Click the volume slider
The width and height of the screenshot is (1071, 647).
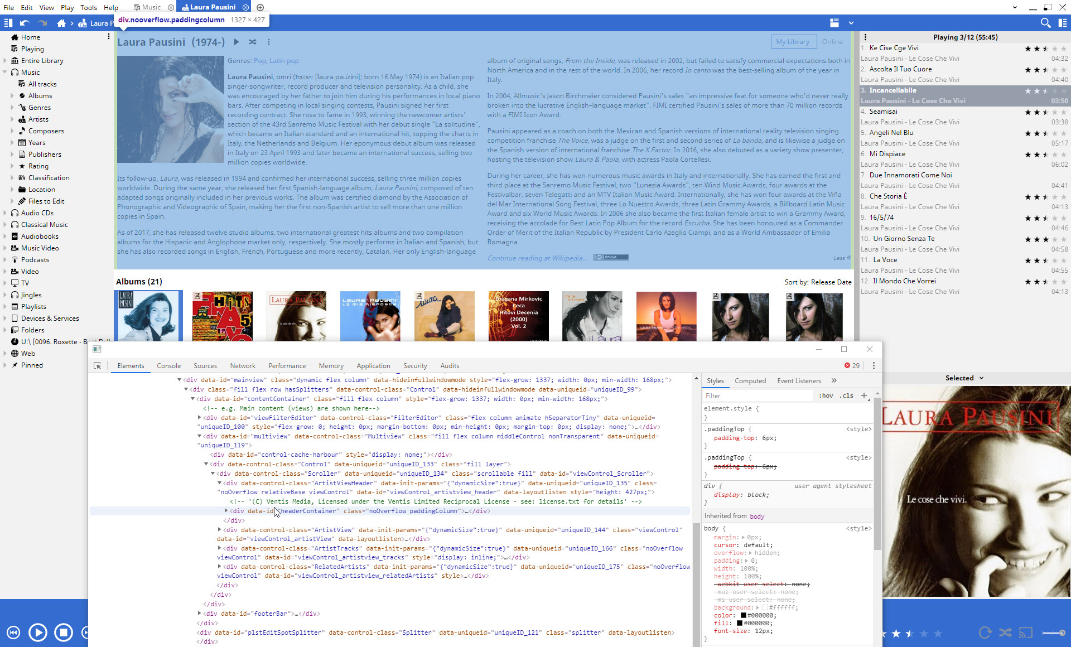click(x=1054, y=632)
